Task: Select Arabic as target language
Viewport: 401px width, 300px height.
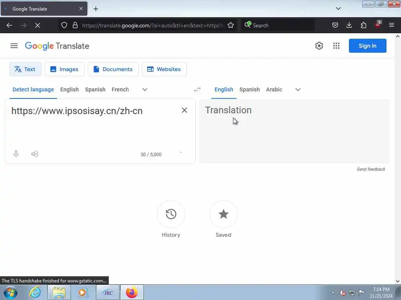Action: point(274,89)
